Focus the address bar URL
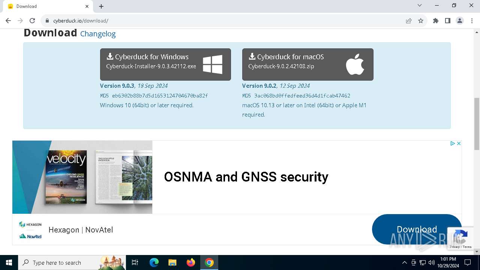The height and width of the screenshot is (270, 480). point(81,21)
